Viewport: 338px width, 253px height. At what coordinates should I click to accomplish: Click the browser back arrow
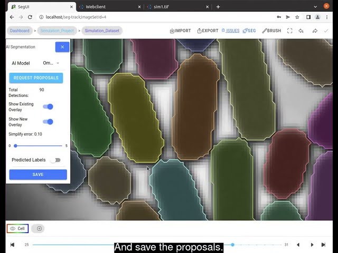pyautogui.click(x=12, y=17)
